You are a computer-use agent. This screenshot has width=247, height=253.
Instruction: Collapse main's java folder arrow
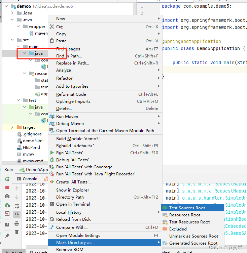(x=25, y=53)
